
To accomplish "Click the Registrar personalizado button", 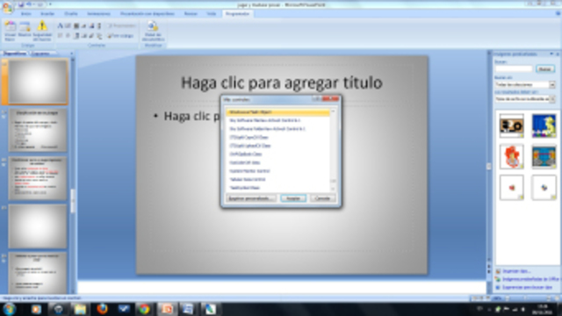I will coord(251,198).
